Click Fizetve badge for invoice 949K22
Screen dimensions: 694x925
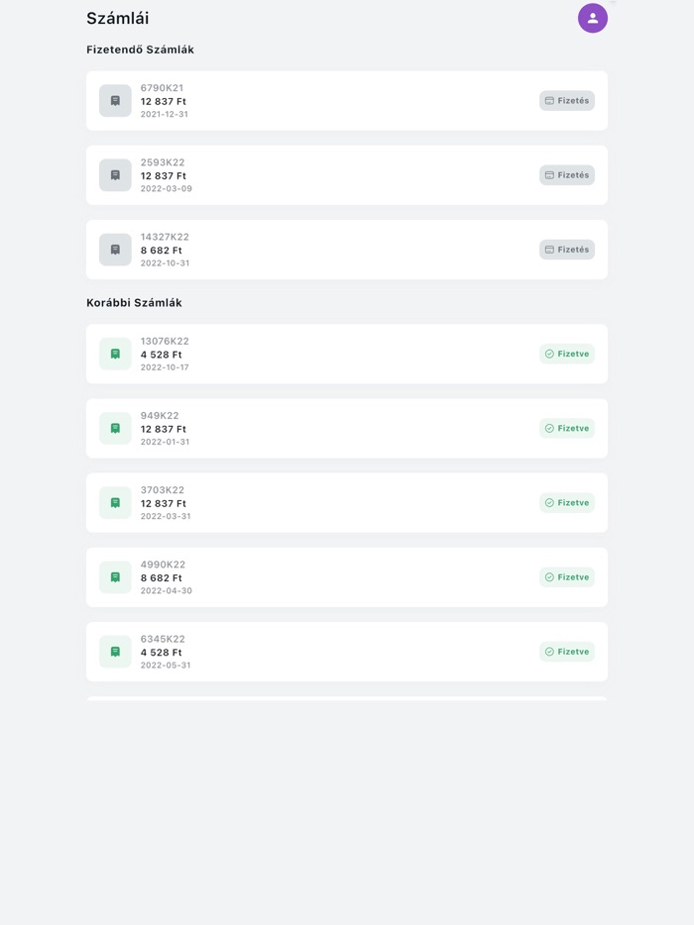pos(566,428)
